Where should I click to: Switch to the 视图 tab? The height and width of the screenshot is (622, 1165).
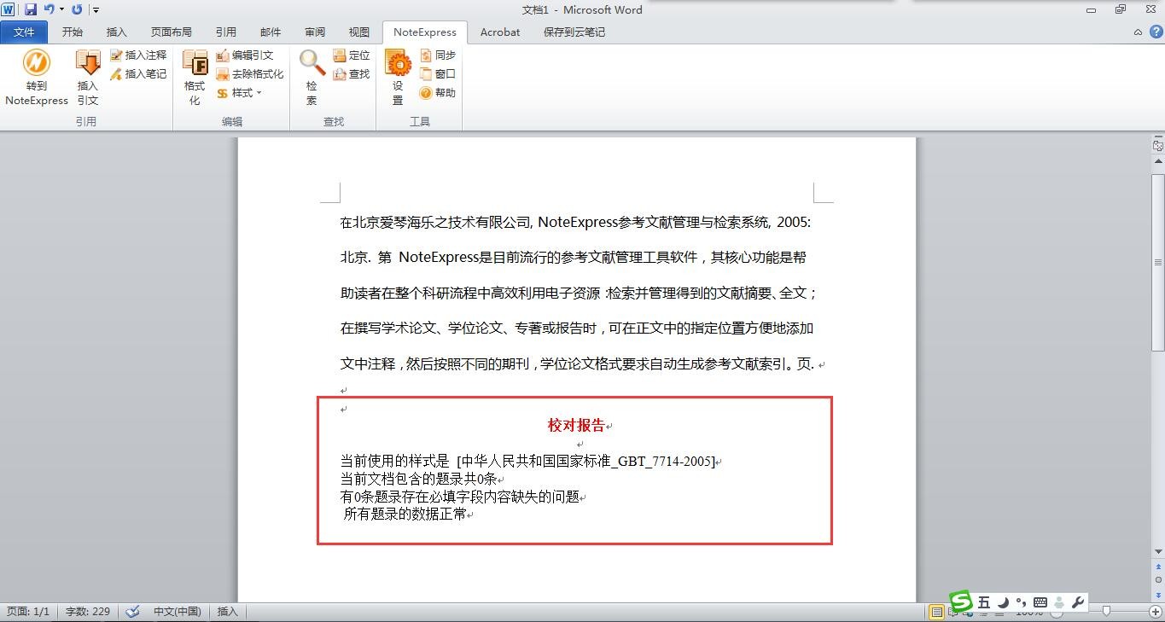click(359, 32)
